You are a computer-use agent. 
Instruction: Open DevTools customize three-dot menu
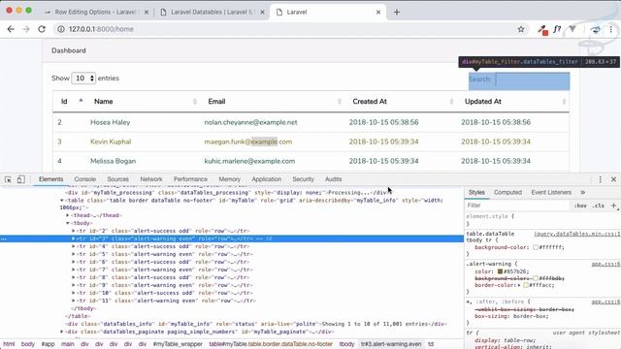pyautogui.click(x=600, y=179)
